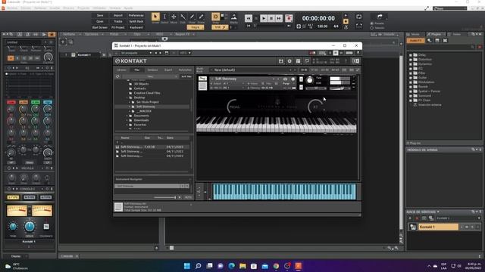Open the Region FX menu

pyautogui.click(x=184, y=34)
